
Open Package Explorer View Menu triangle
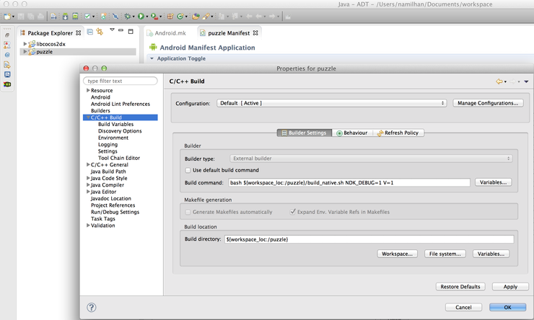[112, 30]
